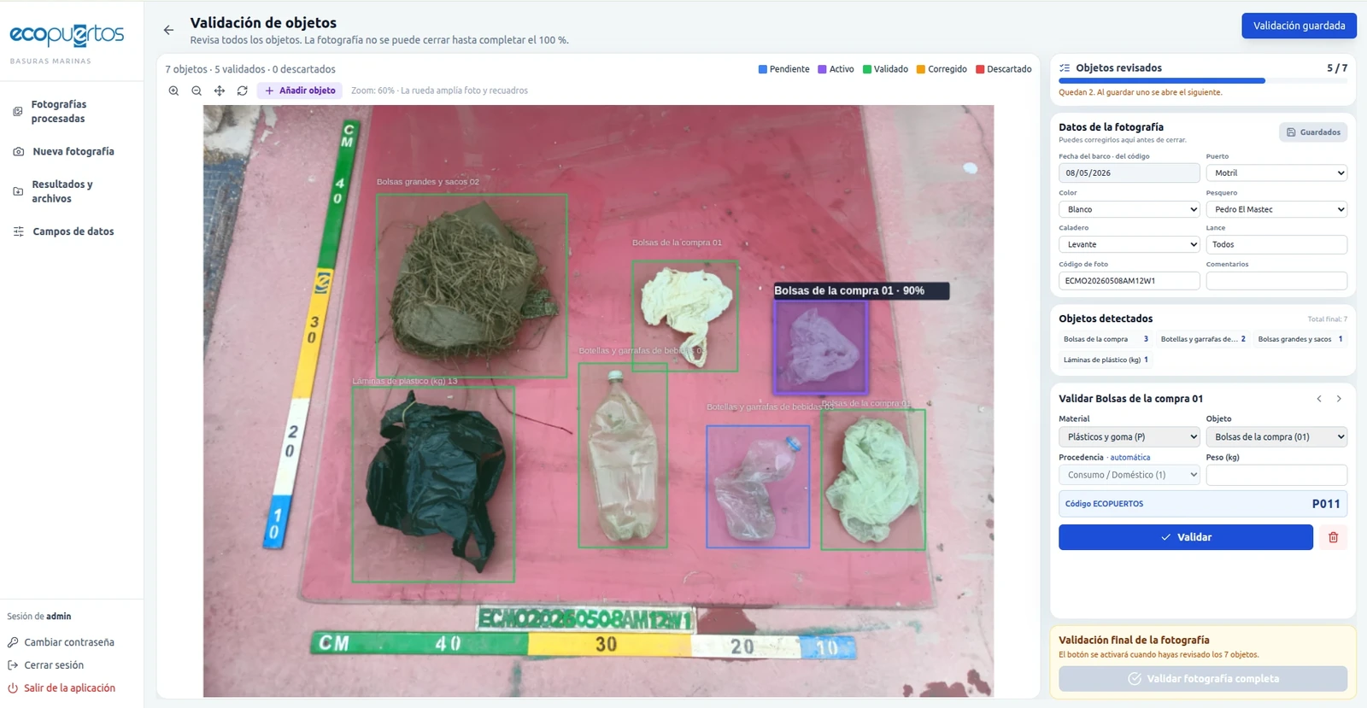Click the Láminas de plástico (kg) chip
Viewport: 1367px width, 708px height.
pos(1106,360)
